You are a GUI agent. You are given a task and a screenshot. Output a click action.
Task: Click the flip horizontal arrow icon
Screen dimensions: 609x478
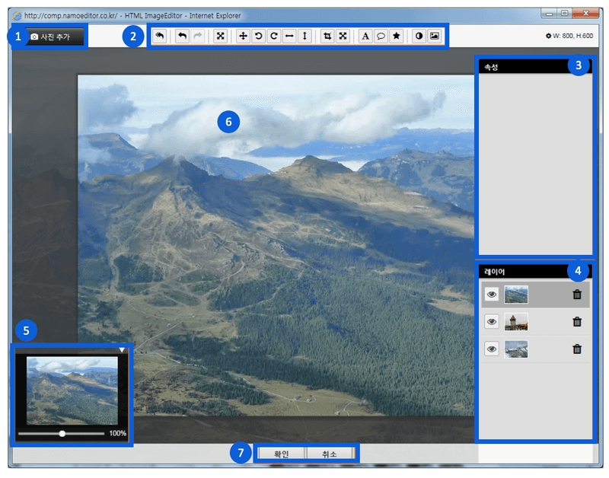[x=289, y=37]
